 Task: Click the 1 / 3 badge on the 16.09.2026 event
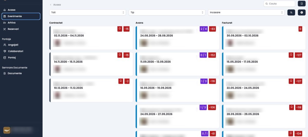coord(204,81)
